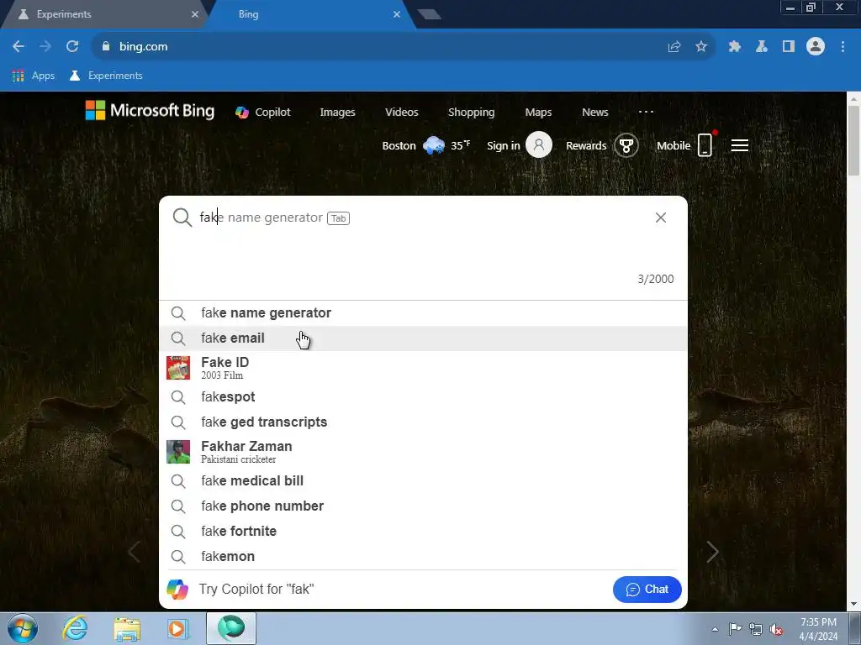The width and height of the screenshot is (861, 645).
Task: Show hidden system tray icons
Action: point(715,629)
